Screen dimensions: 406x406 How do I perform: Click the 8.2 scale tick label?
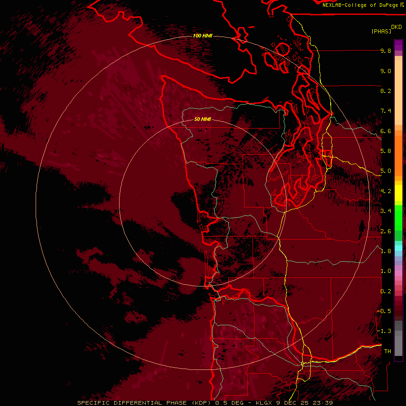386,91
